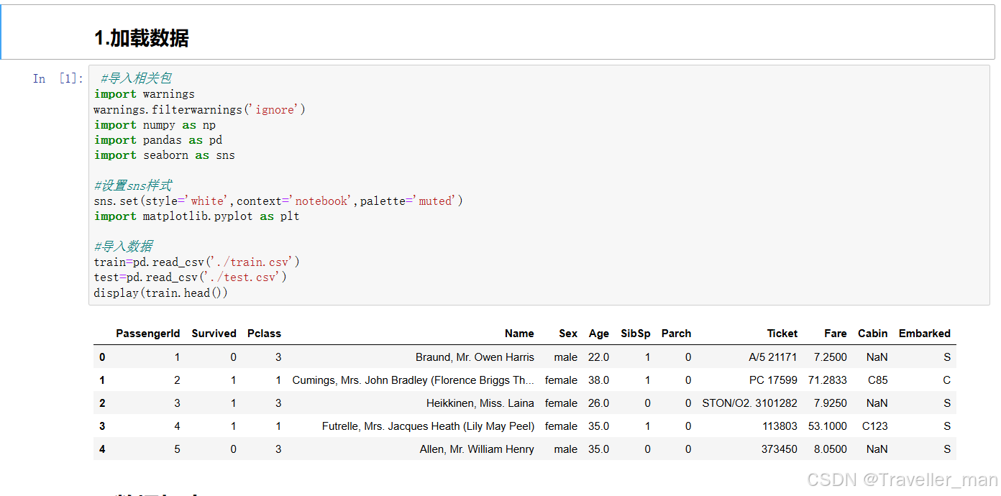Viewport: 1001px width, 496px height.
Task: Click the Ticket column header
Action: pyautogui.click(x=782, y=334)
